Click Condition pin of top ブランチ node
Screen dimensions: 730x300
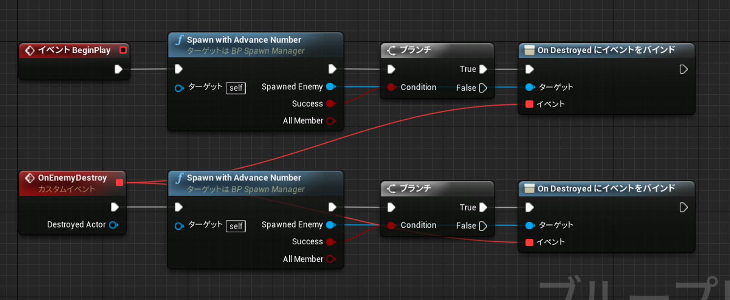(x=391, y=87)
